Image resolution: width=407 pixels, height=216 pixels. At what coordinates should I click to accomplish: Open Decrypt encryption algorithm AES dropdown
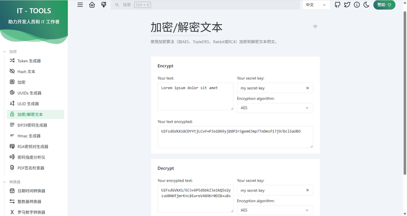tap(275, 210)
